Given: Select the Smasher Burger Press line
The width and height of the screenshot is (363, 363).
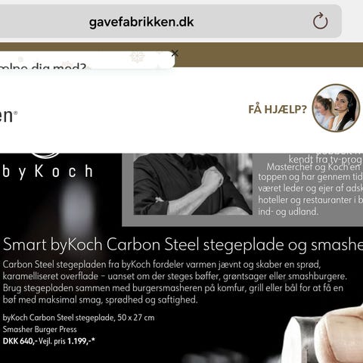Looking at the screenshot, I should click(x=39, y=329).
